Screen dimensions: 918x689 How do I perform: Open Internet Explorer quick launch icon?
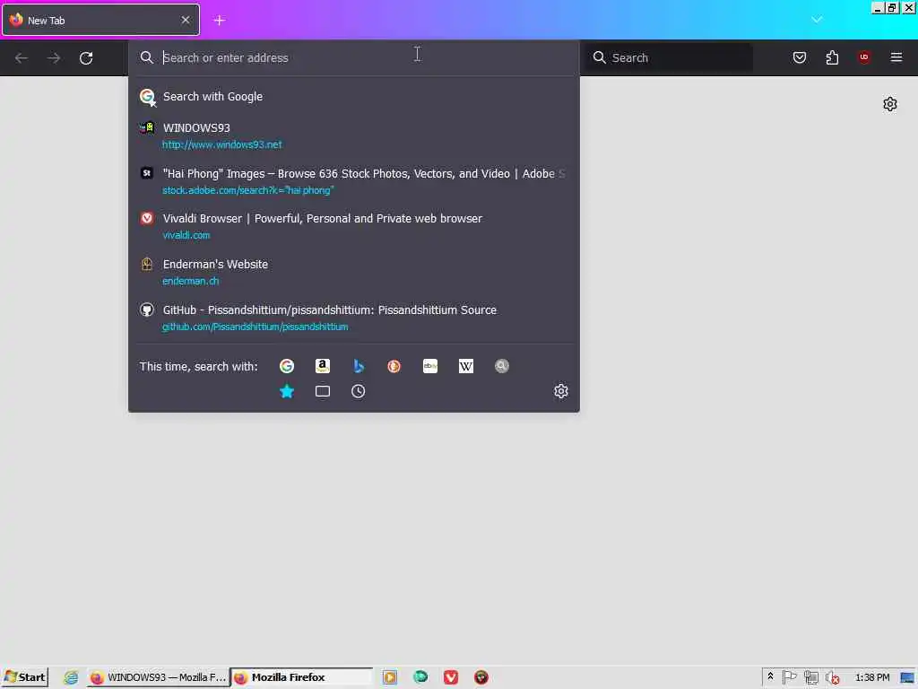click(71, 677)
